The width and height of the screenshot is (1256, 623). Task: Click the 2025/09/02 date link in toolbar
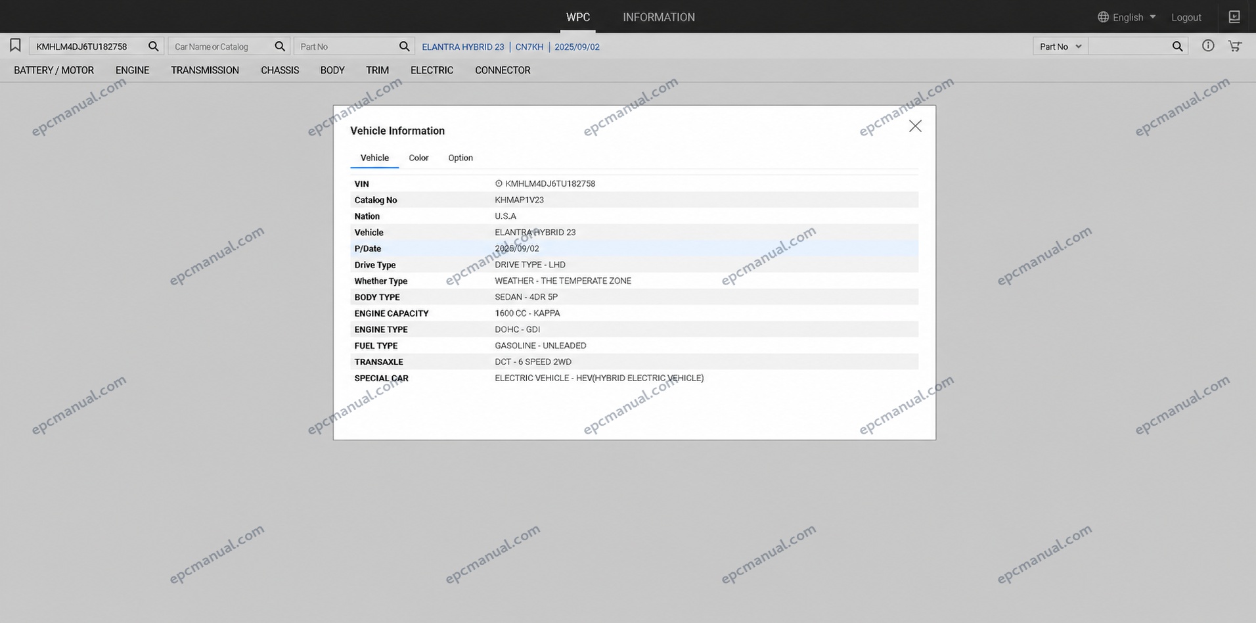[x=577, y=47]
